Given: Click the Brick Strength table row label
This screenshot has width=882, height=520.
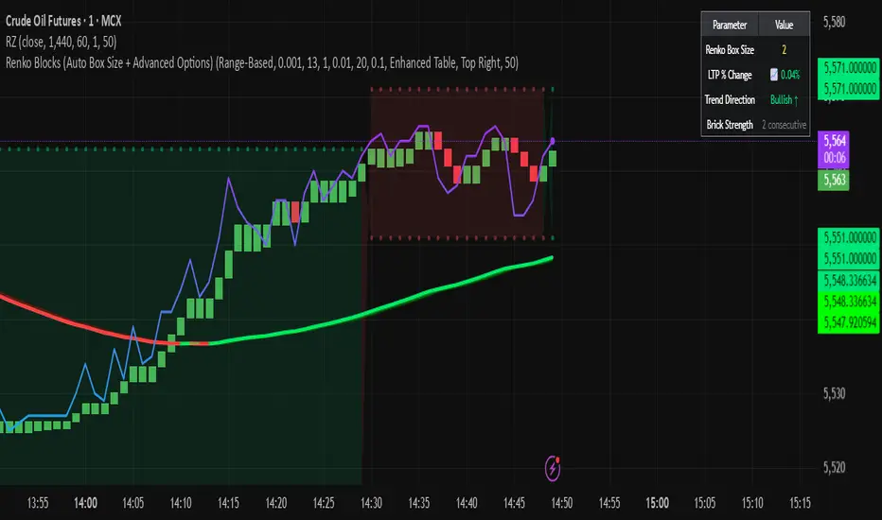Looking at the screenshot, I should click(730, 125).
